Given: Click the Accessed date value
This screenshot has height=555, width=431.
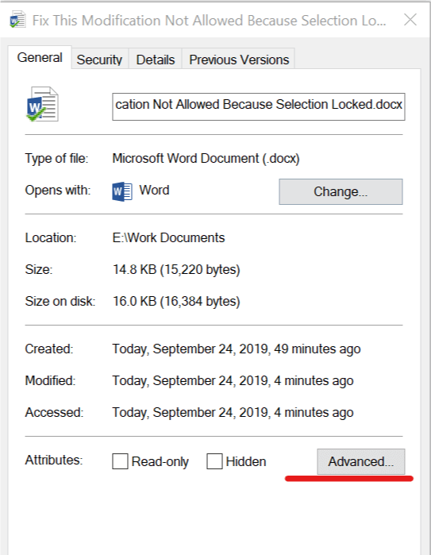Looking at the screenshot, I should point(233,413).
